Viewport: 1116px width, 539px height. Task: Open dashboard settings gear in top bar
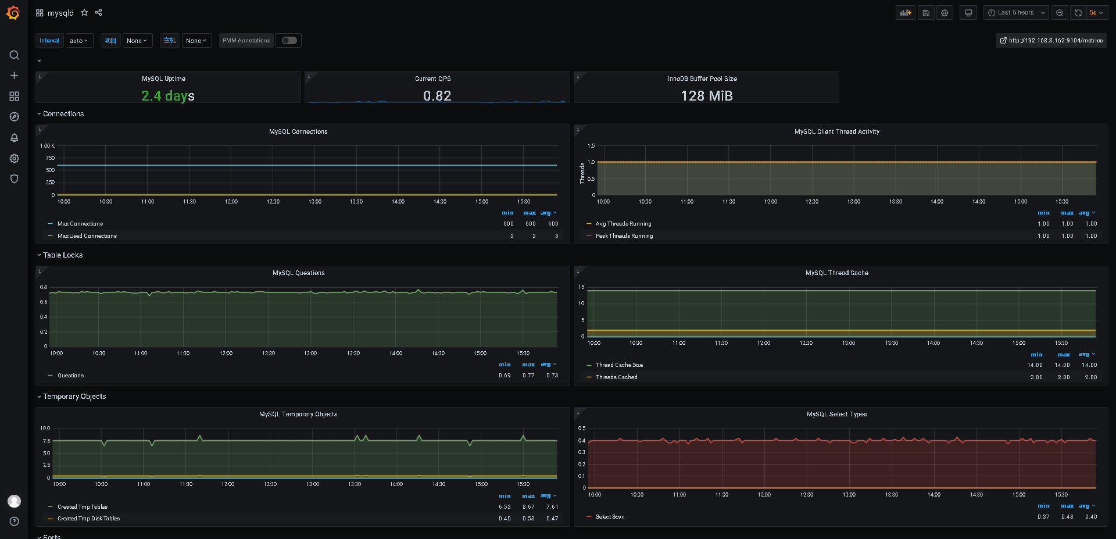(x=945, y=13)
